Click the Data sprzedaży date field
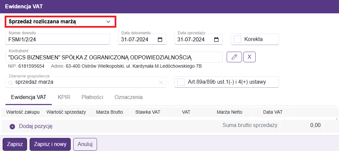The height and width of the screenshot is (151, 339). 198,39
